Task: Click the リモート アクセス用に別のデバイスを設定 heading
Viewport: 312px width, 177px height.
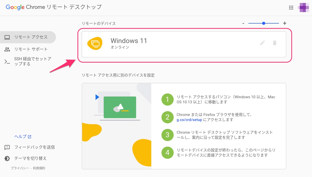Action: (x=118, y=75)
